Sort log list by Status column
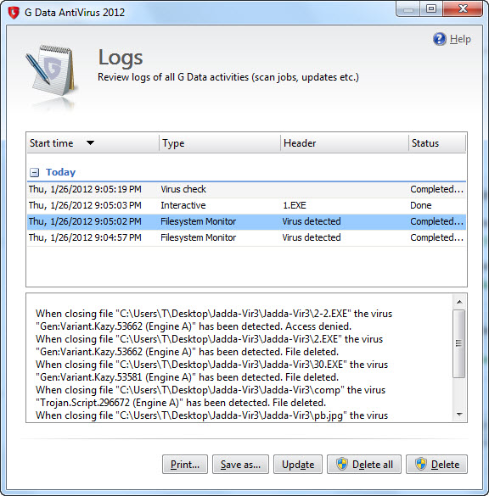Viewport: 489px width, 496px height. tap(437, 143)
